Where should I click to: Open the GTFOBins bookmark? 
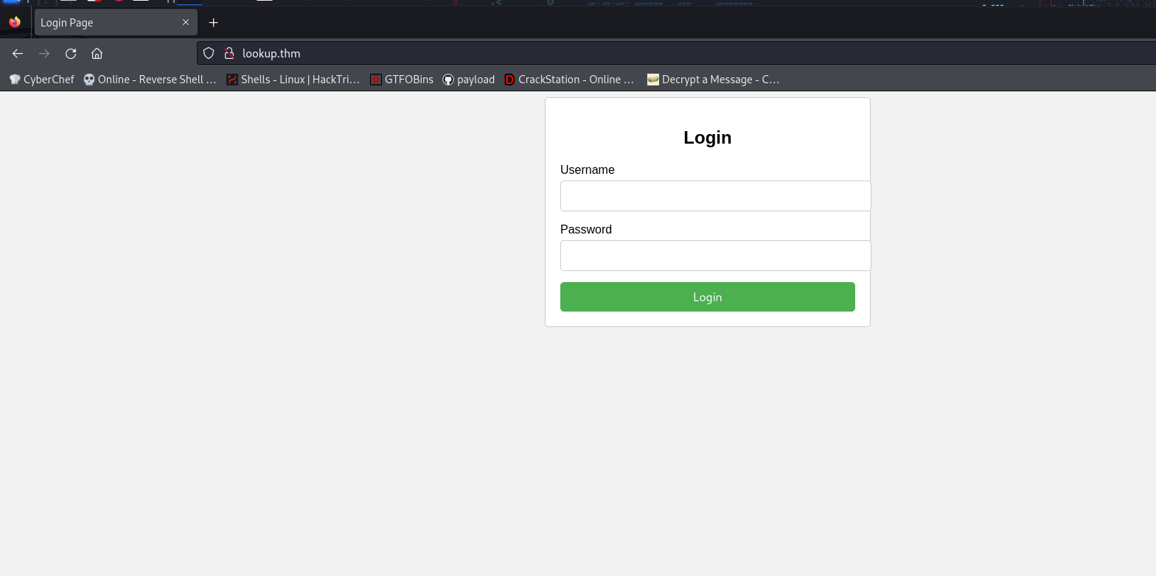pos(402,80)
